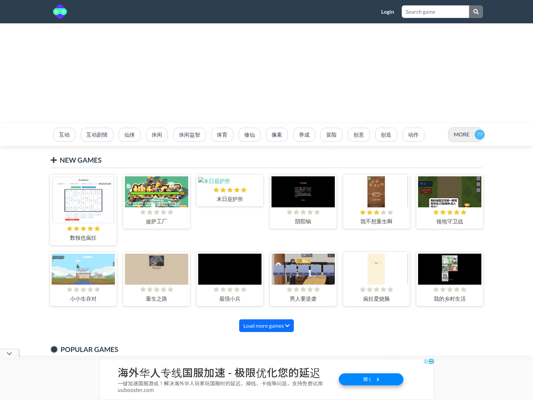533x400 pixels.
Task: Open the MORE categories list showing 77
Action: click(466, 135)
